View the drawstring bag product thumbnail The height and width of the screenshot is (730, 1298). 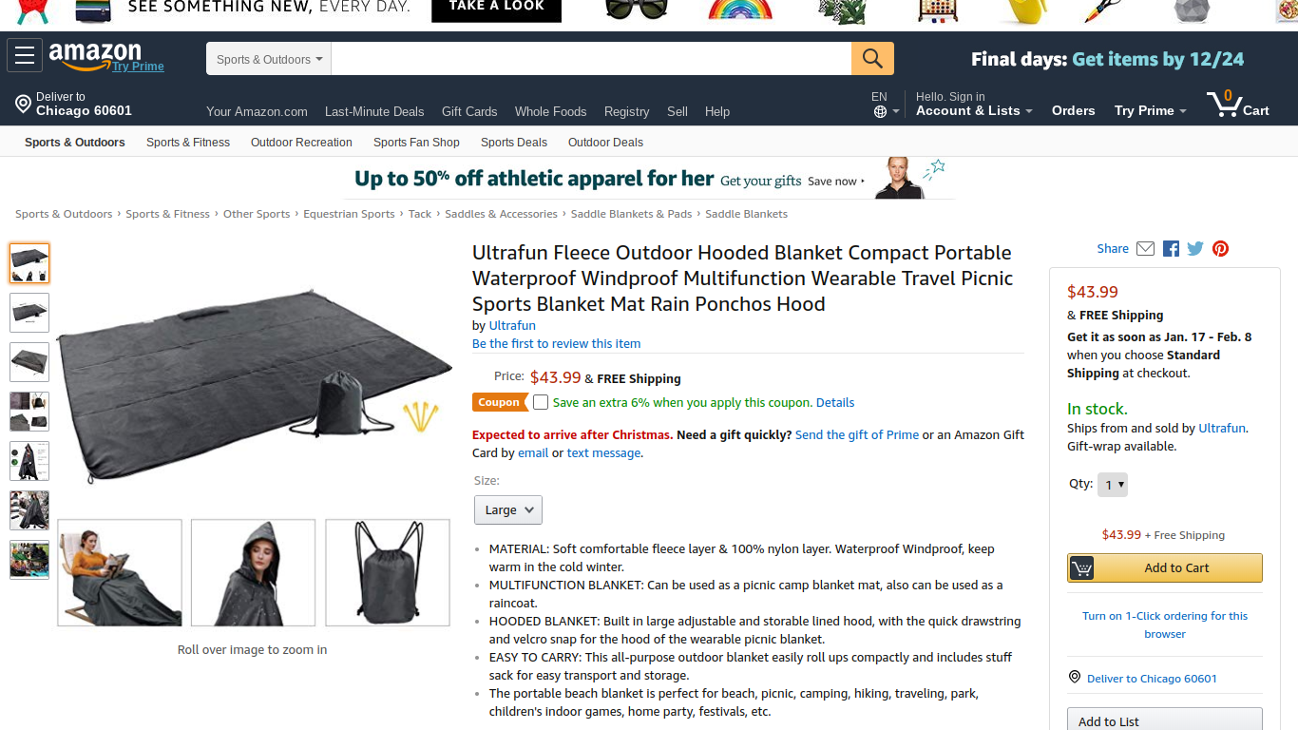tap(388, 572)
